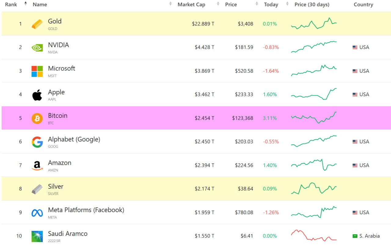
Task: Open the Alphabet (Google) link
Action: pos(74,139)
